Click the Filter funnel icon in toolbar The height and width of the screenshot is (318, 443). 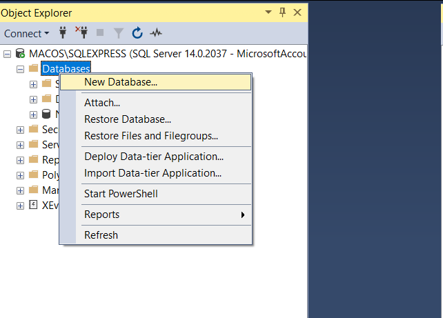119,33
